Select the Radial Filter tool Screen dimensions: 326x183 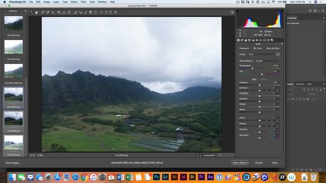[x=95, y=12]
